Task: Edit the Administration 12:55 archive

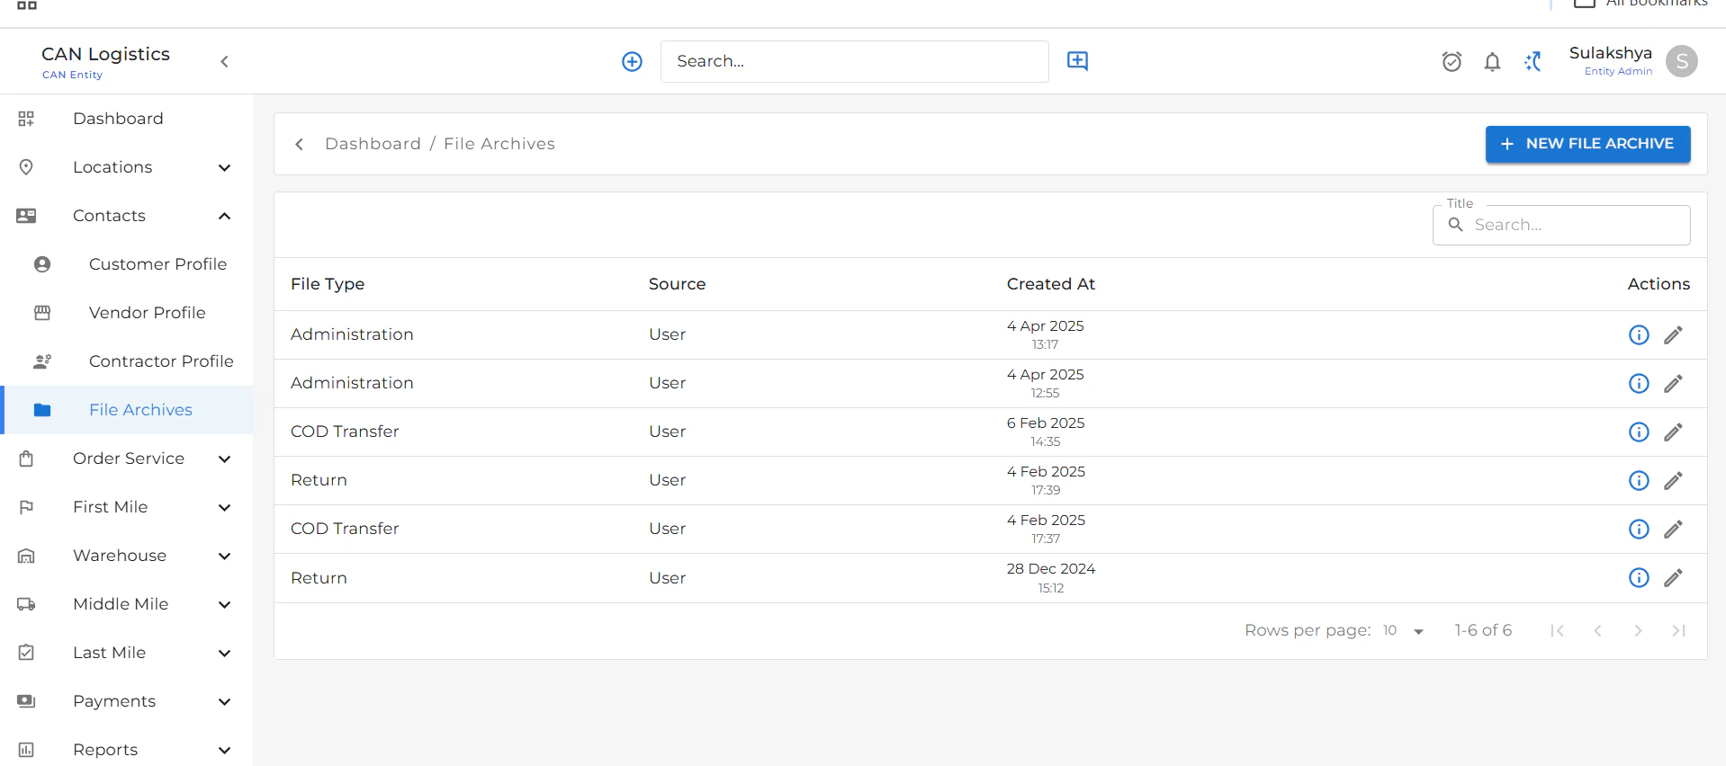Action: [x=1673, y=383]
